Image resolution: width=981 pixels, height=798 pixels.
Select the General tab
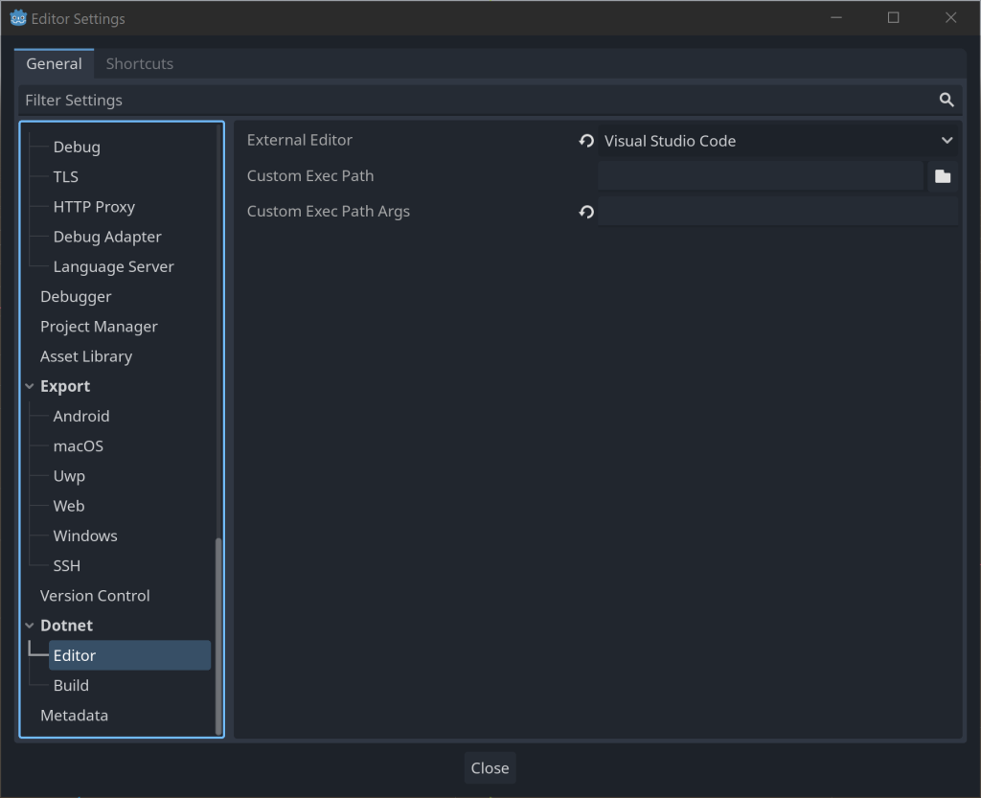(x=54, y=63)
